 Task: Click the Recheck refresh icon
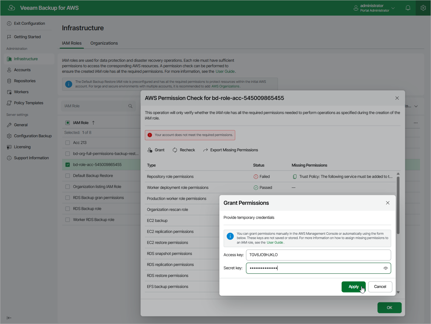tap(175, 150)
